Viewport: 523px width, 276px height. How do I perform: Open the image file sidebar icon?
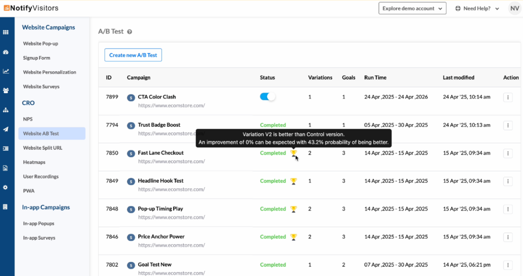(x=5, y=168)
